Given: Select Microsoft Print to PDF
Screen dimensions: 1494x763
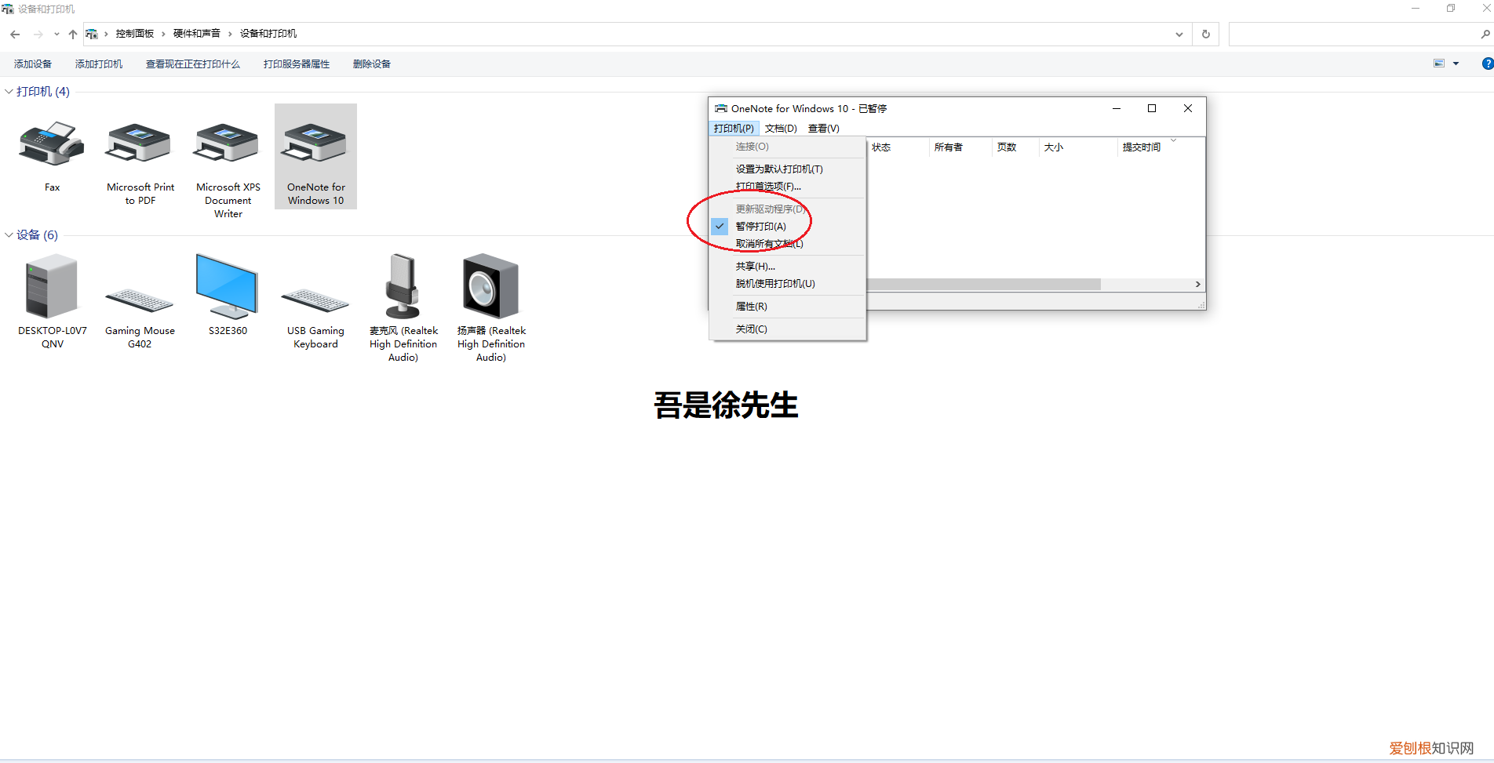Looking at the screenshot, I should [x=140, y=153].
